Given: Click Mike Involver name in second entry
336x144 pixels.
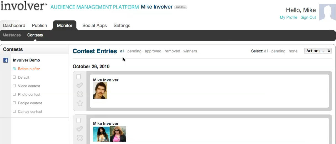Looking at the screenshot, I should [x=106, y=124].
